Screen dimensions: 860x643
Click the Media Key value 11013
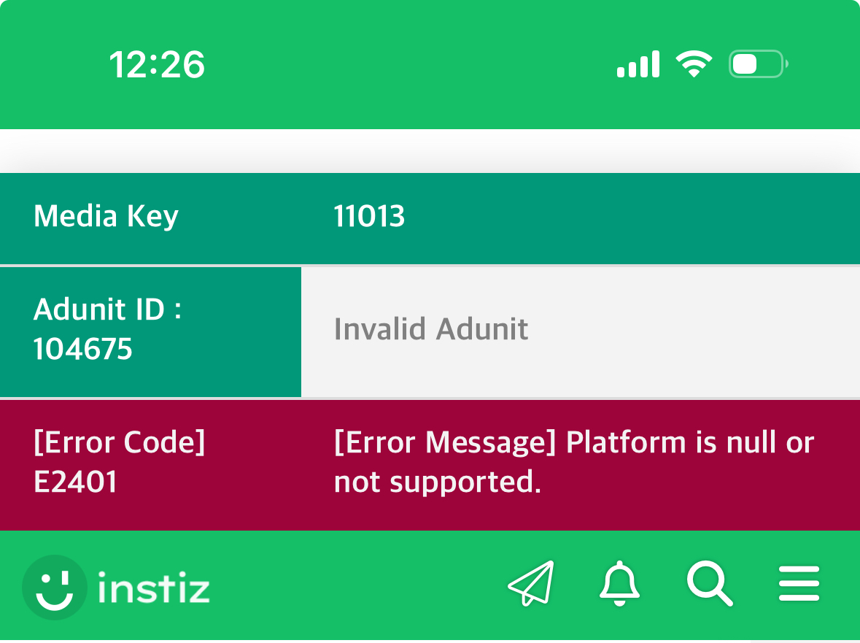tap(369, 216)
